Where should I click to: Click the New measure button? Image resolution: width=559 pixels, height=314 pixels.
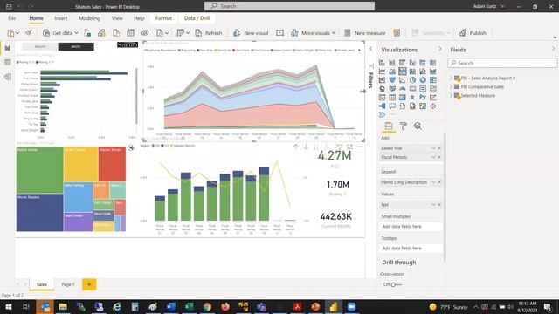click(365, 33)
